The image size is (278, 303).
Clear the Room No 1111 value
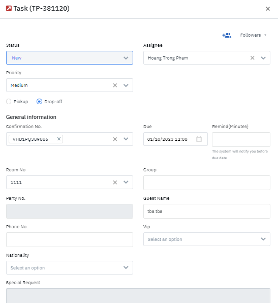pyautogui.click(x=115, y=182)
